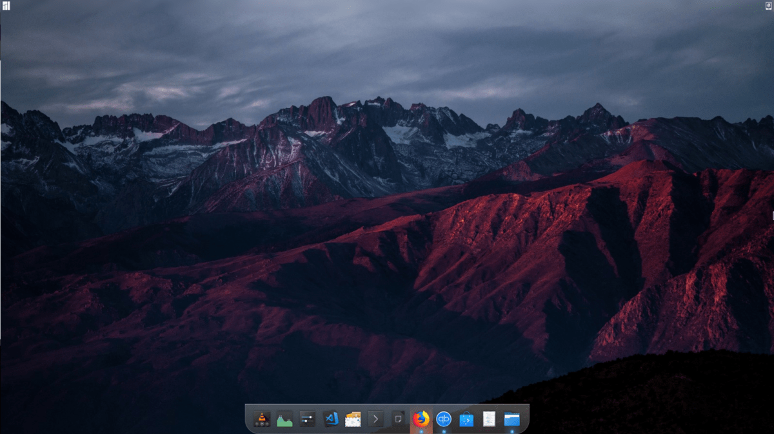Open the archive manager from the dock
Image resolution: width=774 pixels, height=434 pixels.
pyautogui.click(x=353, y=419)
